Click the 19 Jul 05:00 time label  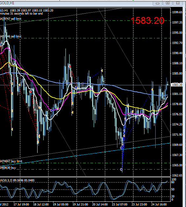pos(61,204)
